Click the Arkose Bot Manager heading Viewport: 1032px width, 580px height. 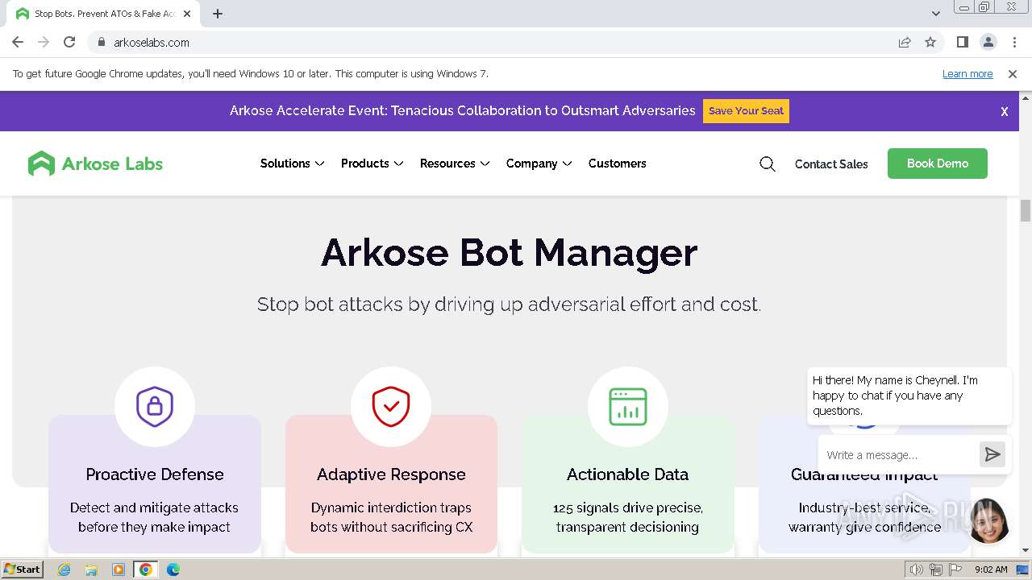point(509,253)
